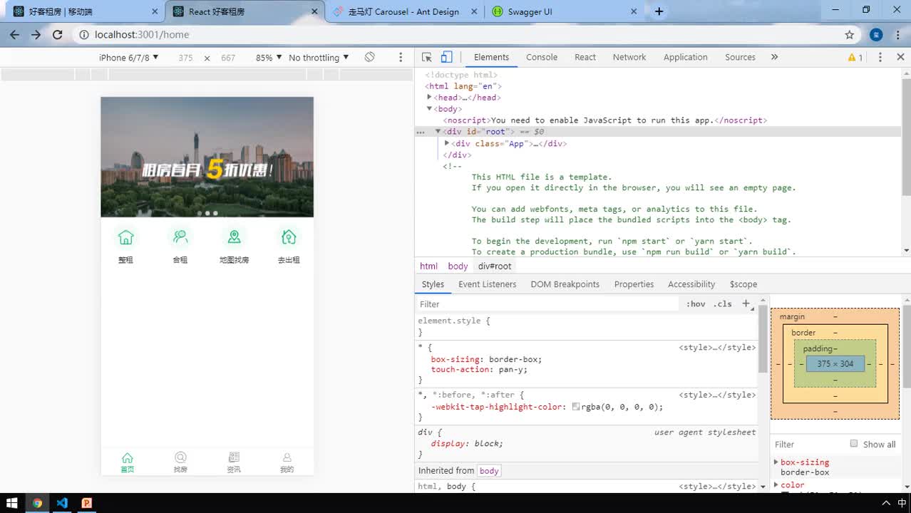Viewport: 911px width, 513px height.
Task: Switch to the Ant Design Carousel tab
Action: pos(404,11)
